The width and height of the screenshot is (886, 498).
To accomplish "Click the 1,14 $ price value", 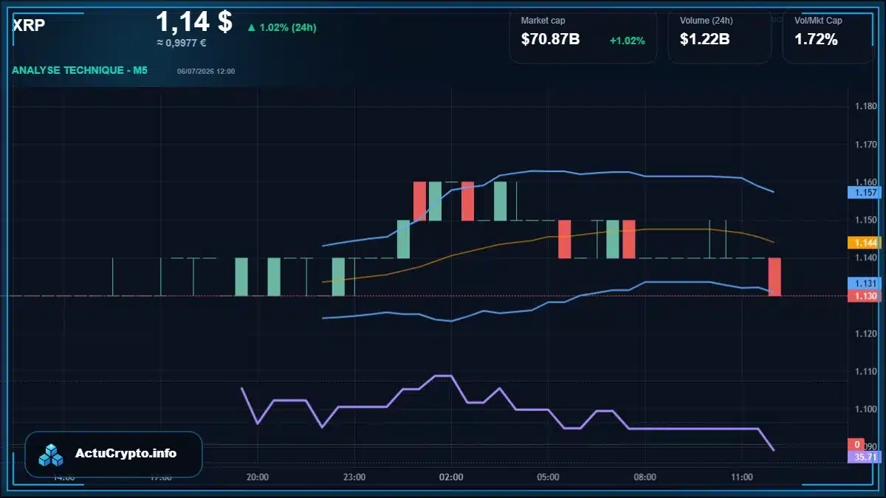I will click(194, 21).
